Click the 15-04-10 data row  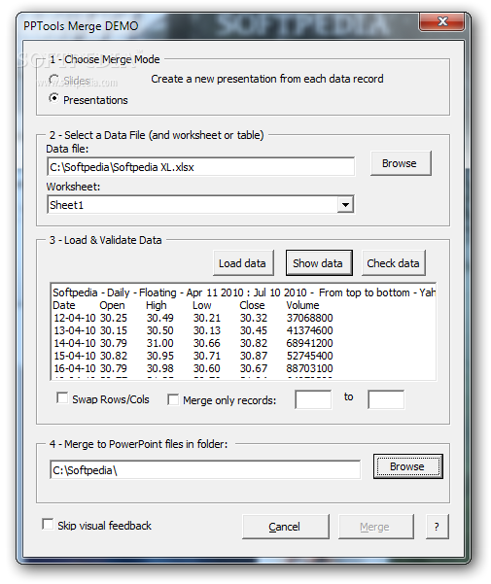click(193, 356)
